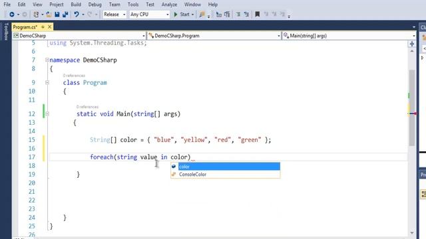Viewport: 426px width, 239px height.
Task: Click 0 references above class Program
Action: tap(74, 75)
